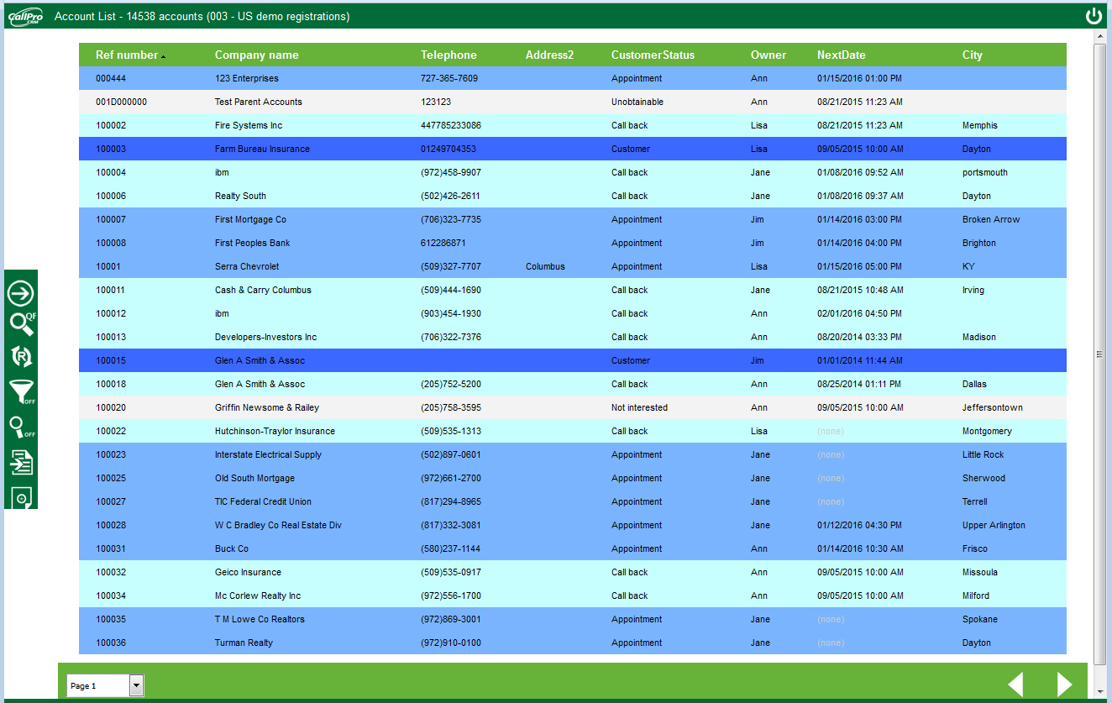Sort by the Ref number column header
The height and width of the screenshot is (703, 1112).
click(127, 55)
